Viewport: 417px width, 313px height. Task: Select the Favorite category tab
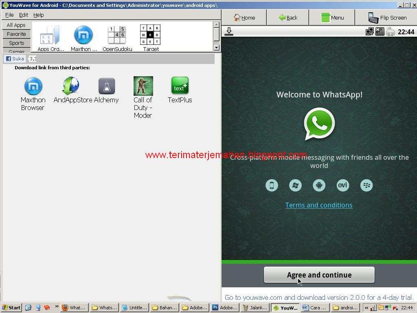coord(16,34)
